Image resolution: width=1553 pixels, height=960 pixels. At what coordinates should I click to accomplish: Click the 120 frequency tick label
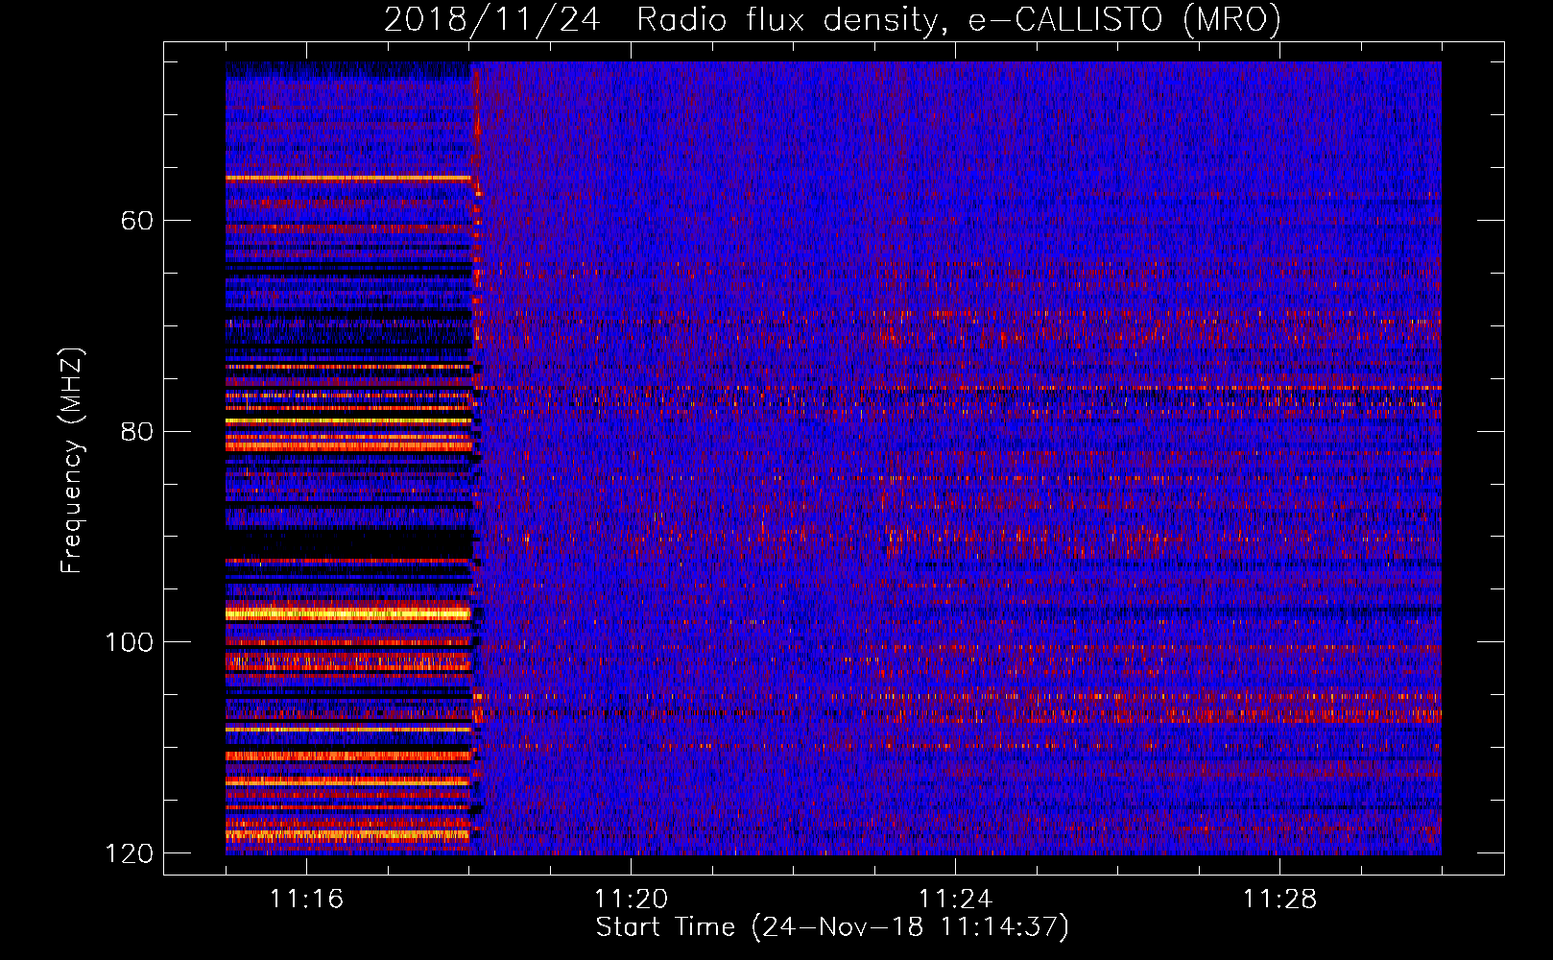[x=129, y=853]
